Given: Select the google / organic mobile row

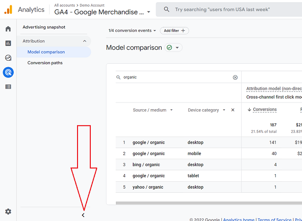Looking at the screenshot, I should [x=209, y=153].
